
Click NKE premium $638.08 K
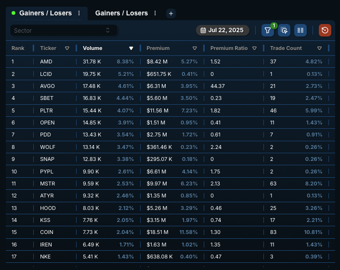coord(159,257)
